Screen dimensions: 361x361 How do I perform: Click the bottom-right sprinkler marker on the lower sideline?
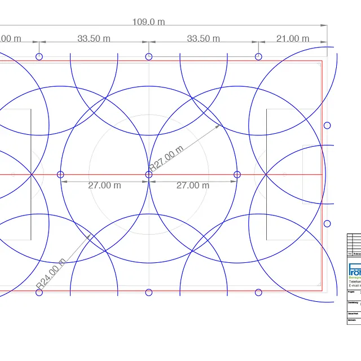point(258,292)
